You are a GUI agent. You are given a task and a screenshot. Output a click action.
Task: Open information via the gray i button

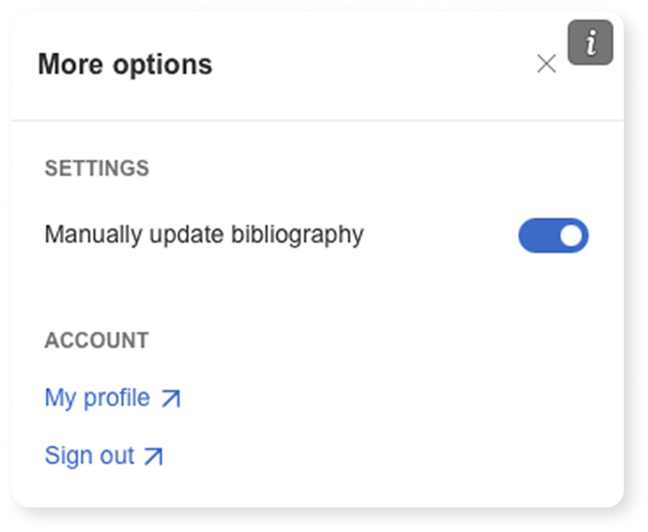590,42
